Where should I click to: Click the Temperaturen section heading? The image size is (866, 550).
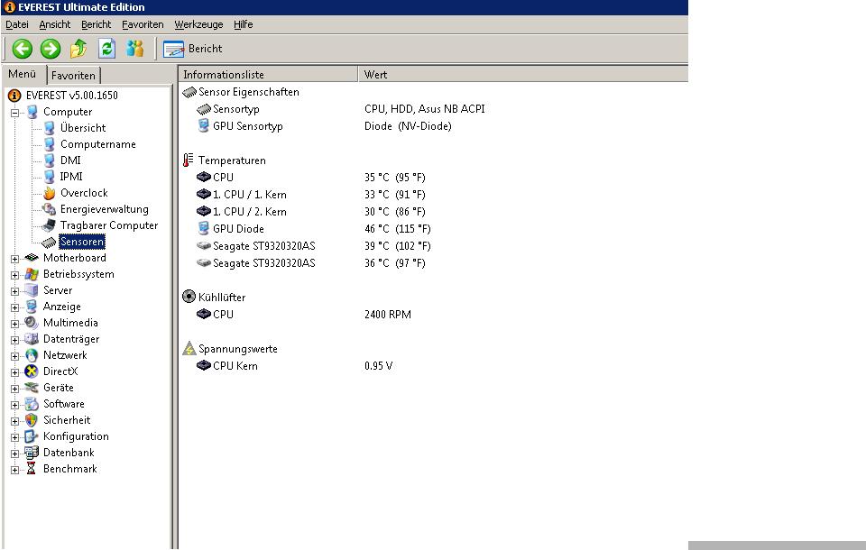pos(232,160)
